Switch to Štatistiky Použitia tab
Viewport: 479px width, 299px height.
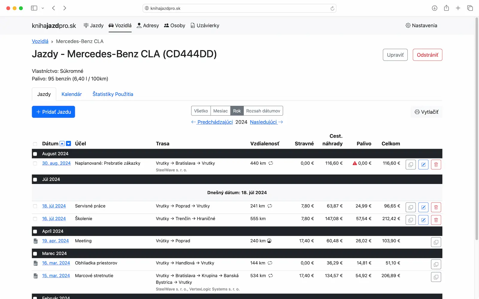(113, 94)
